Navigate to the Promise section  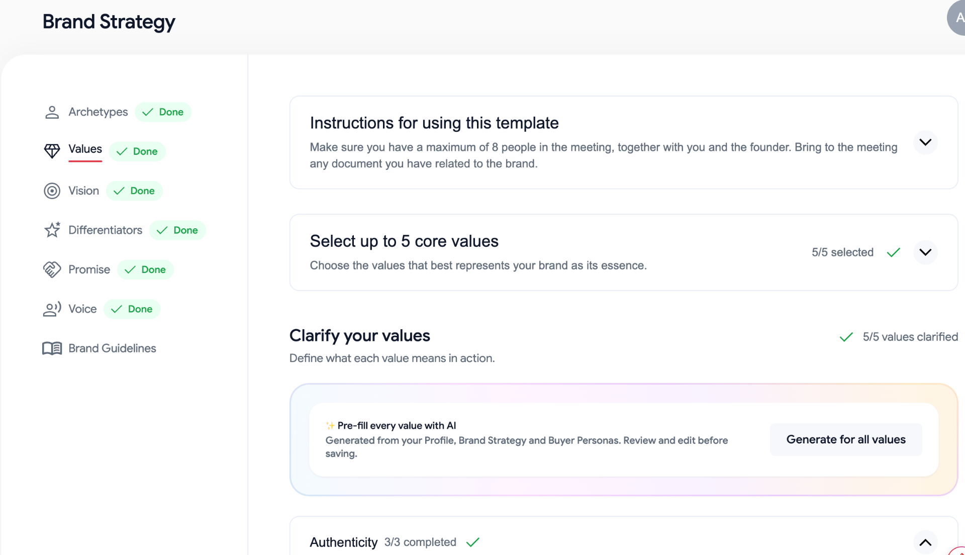click(x=89, y=269)
